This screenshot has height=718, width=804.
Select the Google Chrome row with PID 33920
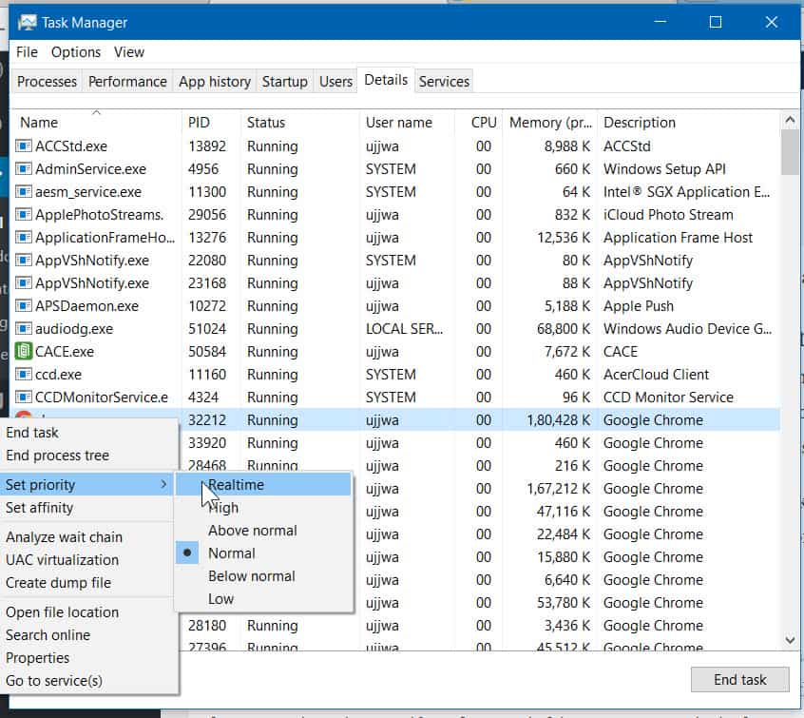[481, 443]
